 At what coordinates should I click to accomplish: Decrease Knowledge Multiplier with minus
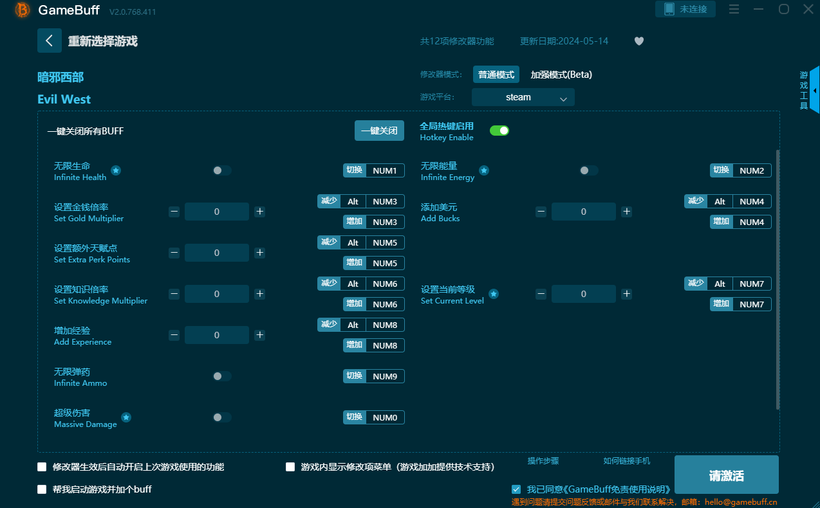pyautogui.click(x=174, y=294)
